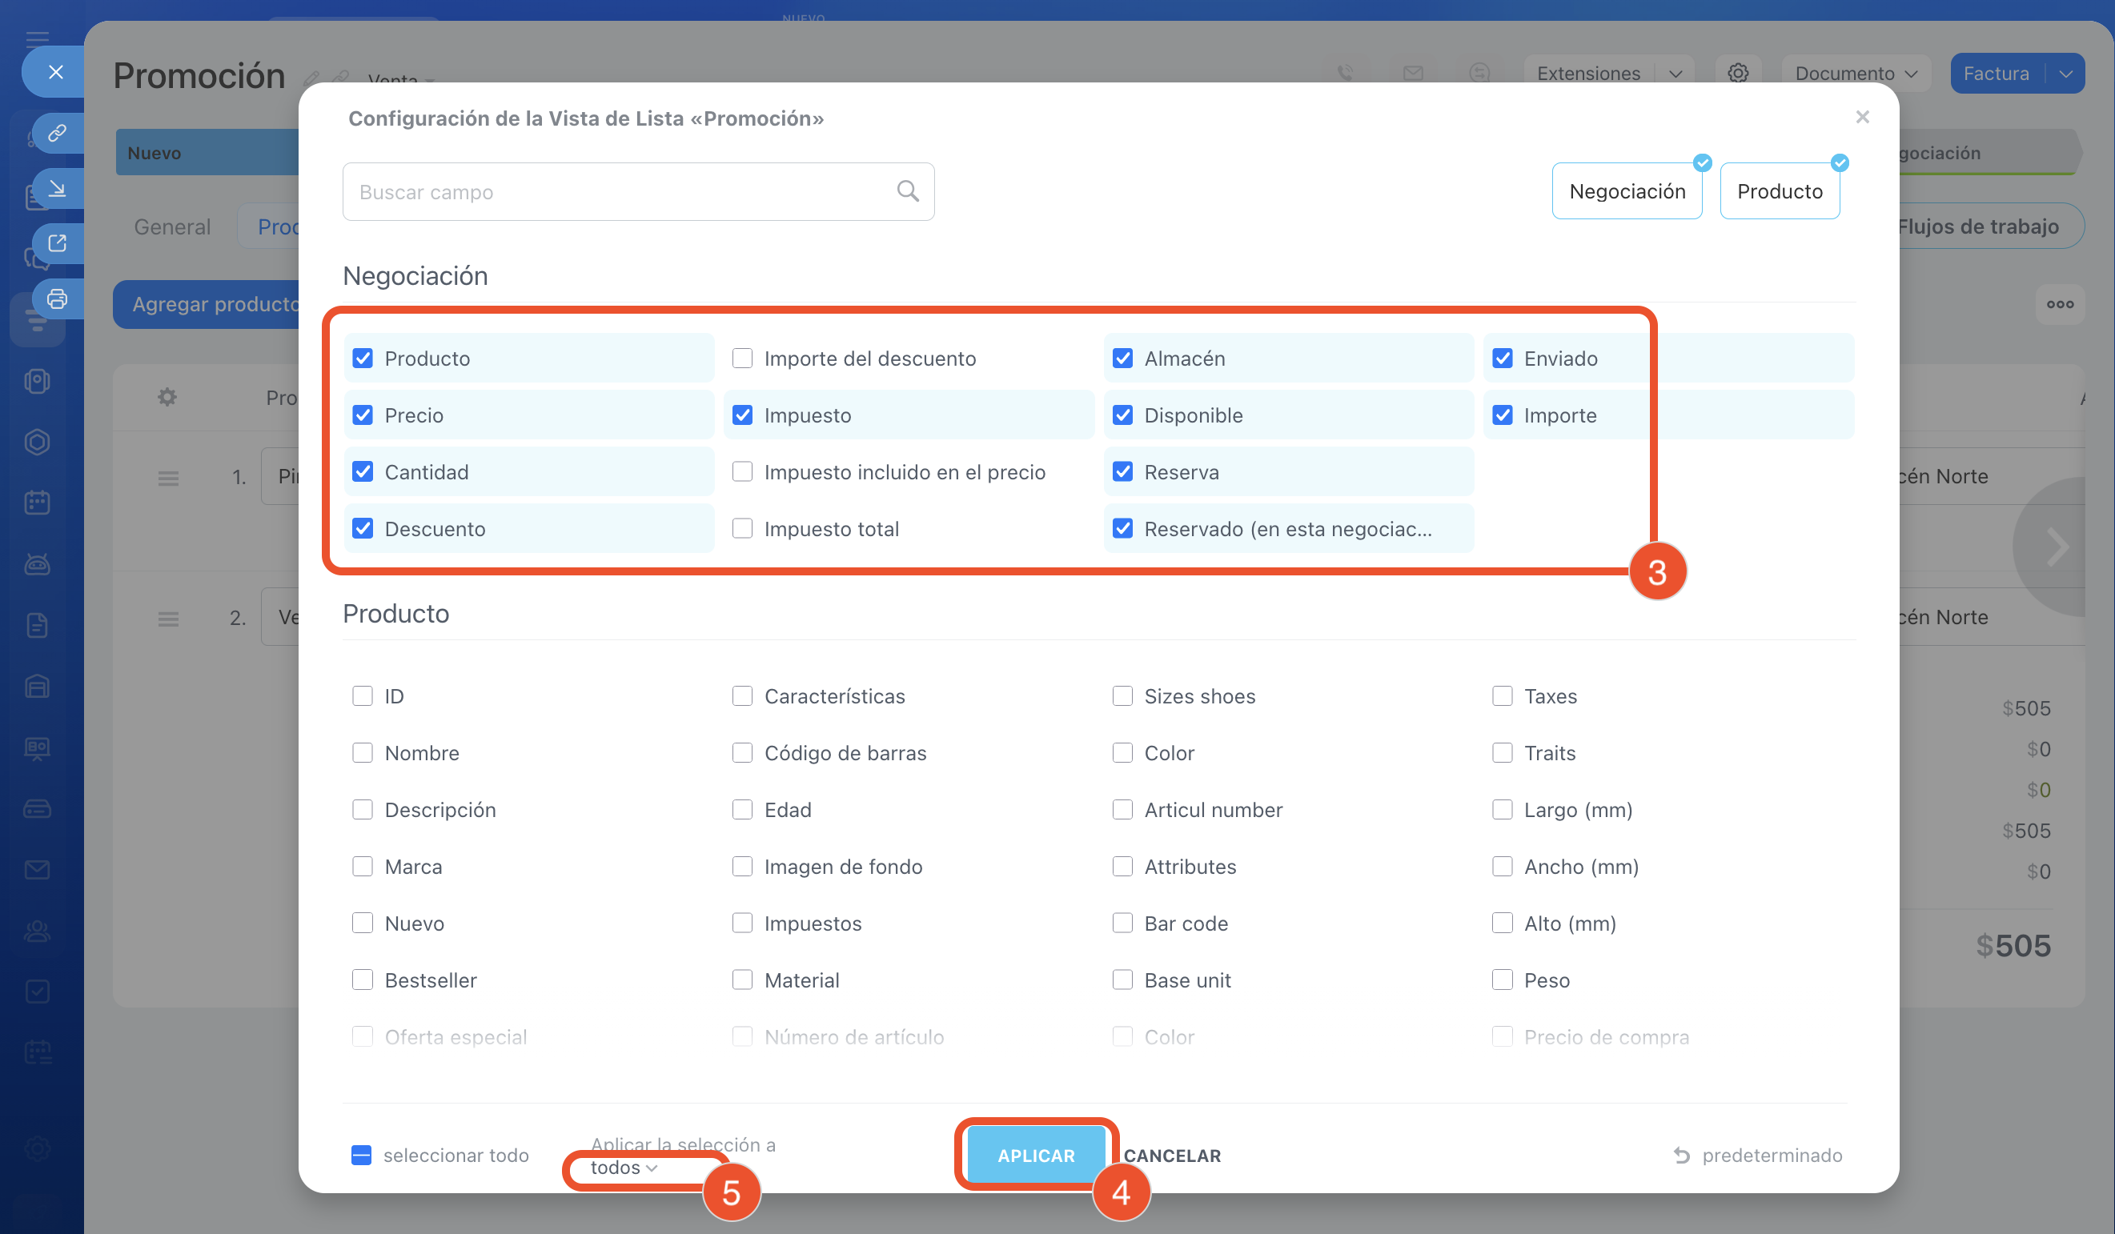The width and height of the screenshot is (2115, 1234).
Task: Click the open in new window icon
Action: [x=57, y=243]
